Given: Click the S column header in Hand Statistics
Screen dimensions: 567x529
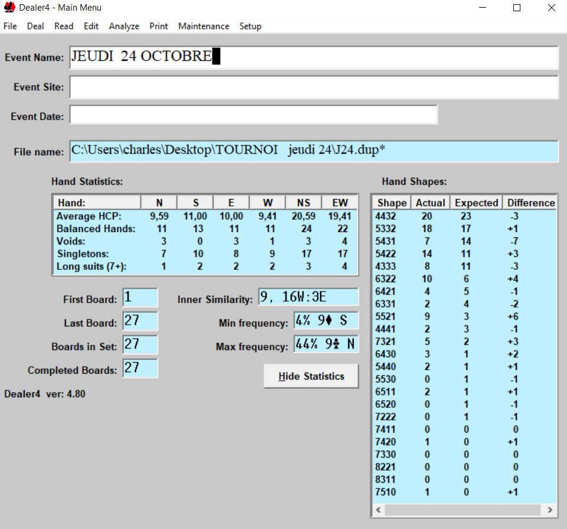Looking at the screenshot, I should coord(195,203).
